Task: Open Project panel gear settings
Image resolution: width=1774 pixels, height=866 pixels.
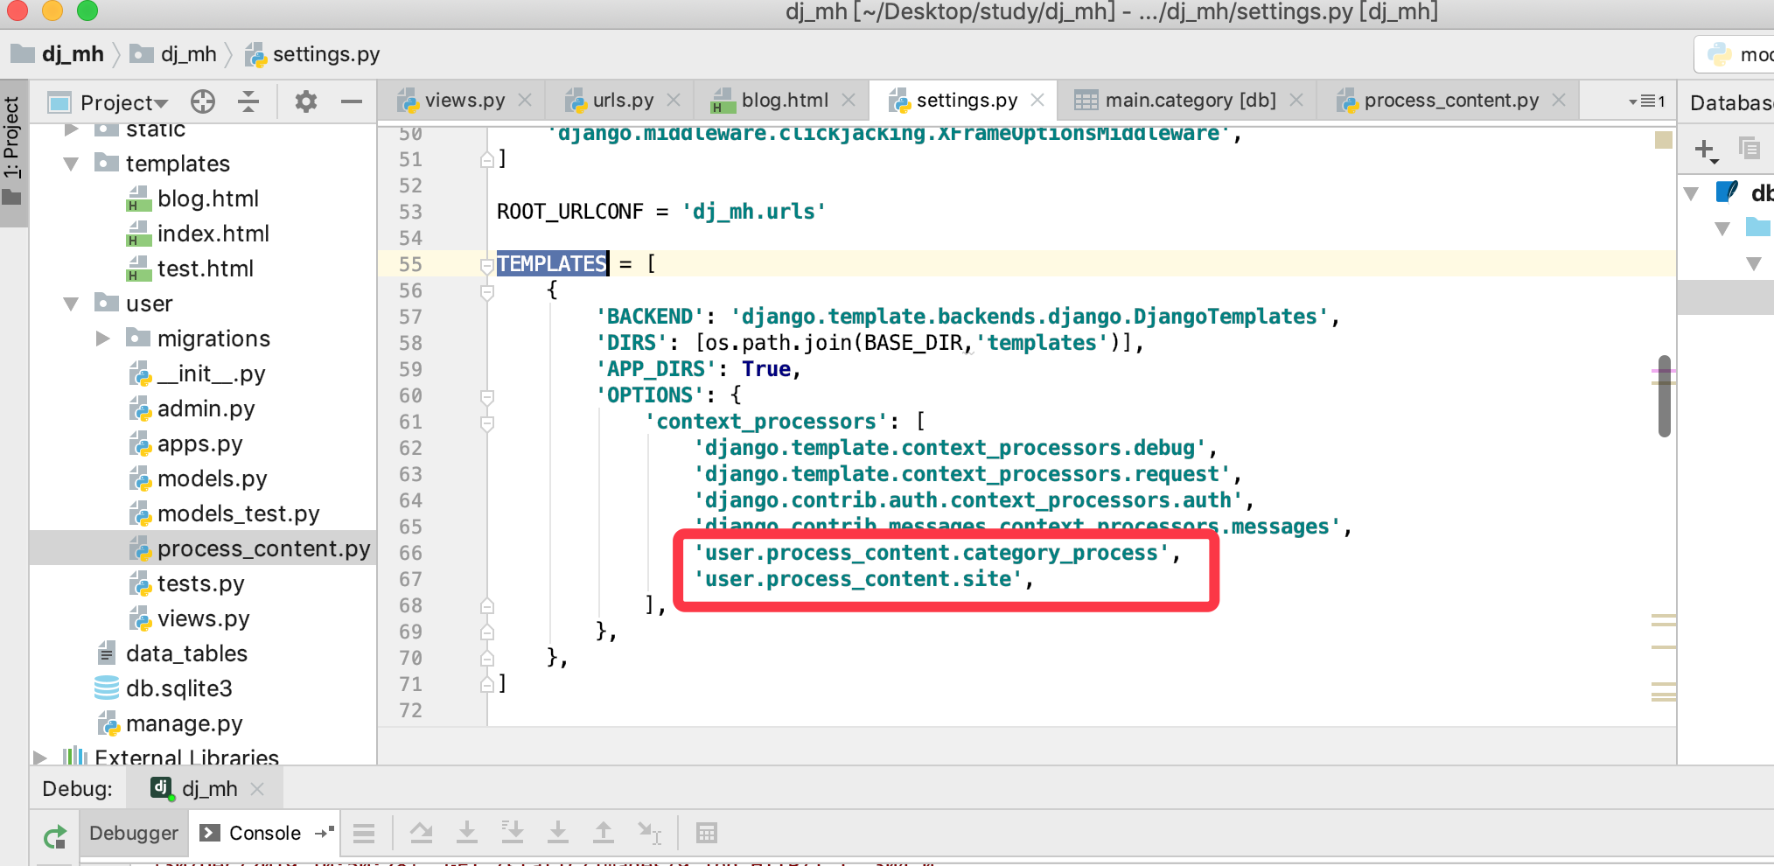Action: 306,101
